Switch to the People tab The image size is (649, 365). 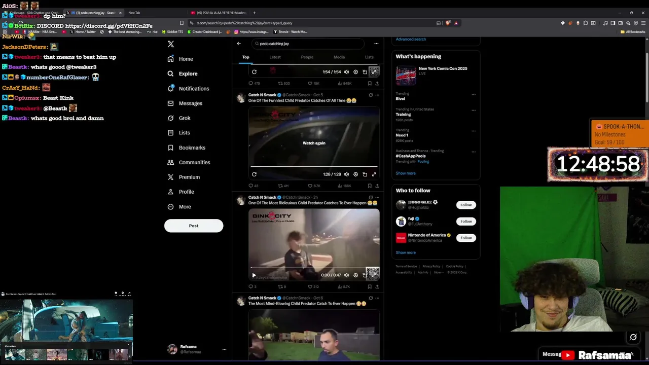point(307,57)
